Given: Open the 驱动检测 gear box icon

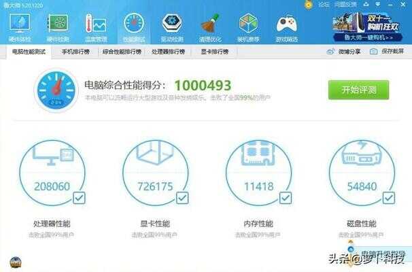Looking at the screenshot, I should point(172,23).
